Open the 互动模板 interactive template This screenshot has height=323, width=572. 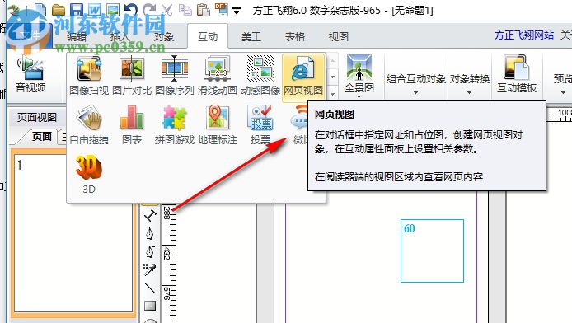point(517,74)
